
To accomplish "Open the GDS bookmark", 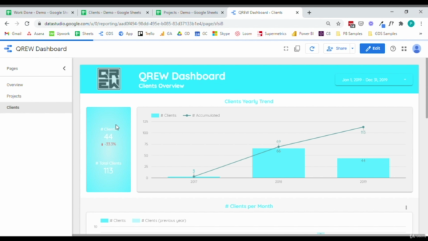I will (106, 33).
